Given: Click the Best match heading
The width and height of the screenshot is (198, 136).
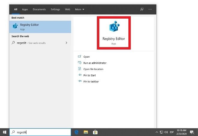Looking at the screenshot, I should click(18, 18).
